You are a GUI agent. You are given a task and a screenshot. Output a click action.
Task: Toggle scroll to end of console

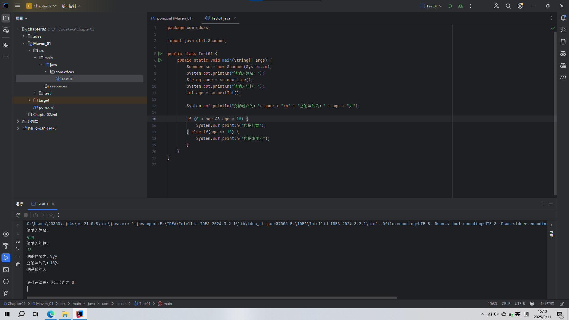click(x=18, y=249)
